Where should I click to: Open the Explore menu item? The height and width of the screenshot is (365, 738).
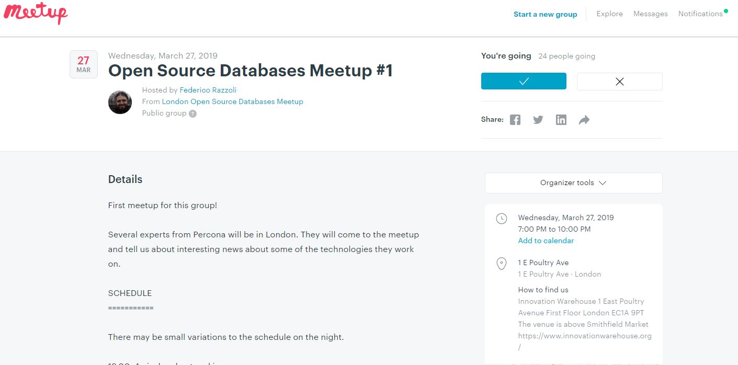pos(610,14)
